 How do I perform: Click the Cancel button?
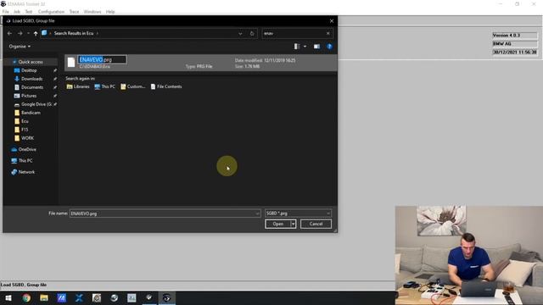[x=316, y=224]
